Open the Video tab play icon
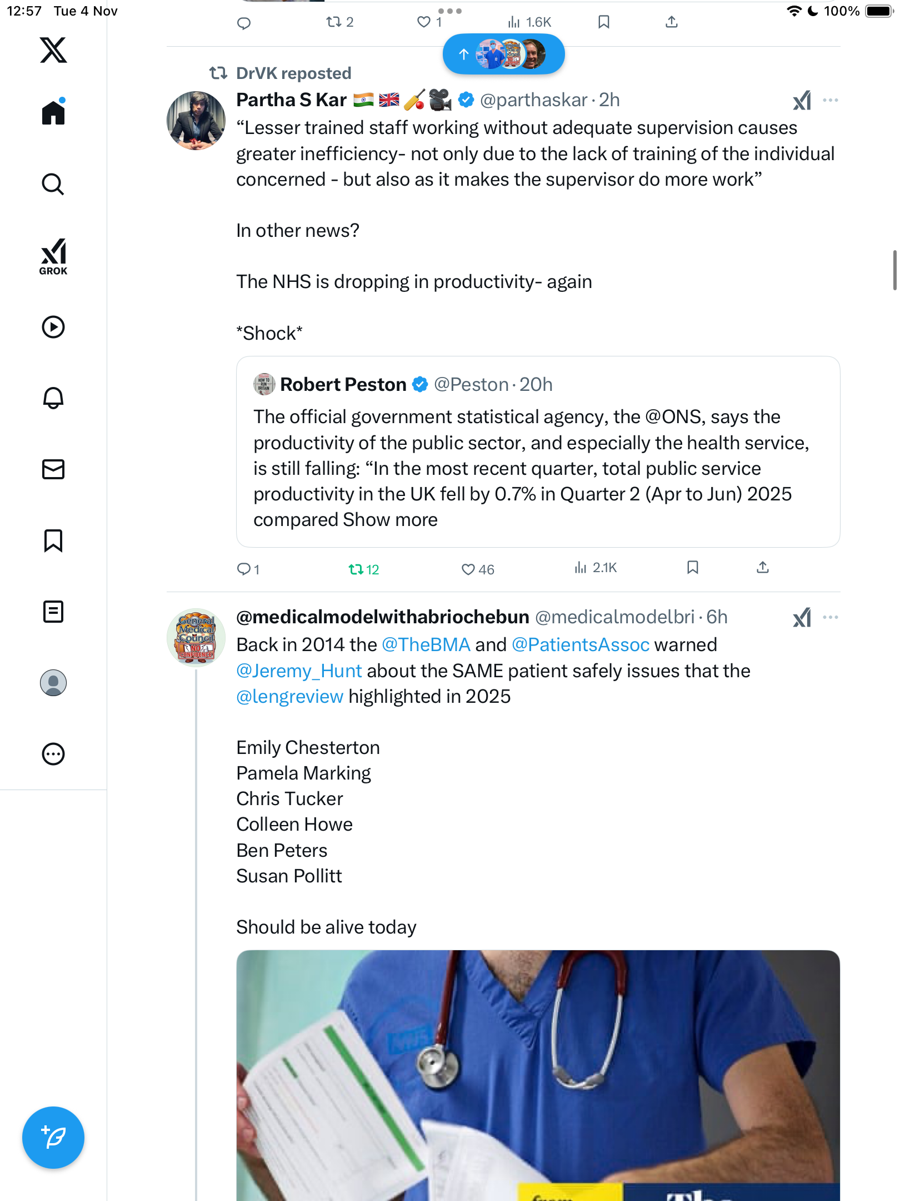900x1201 pixels. tap(53, 327)
